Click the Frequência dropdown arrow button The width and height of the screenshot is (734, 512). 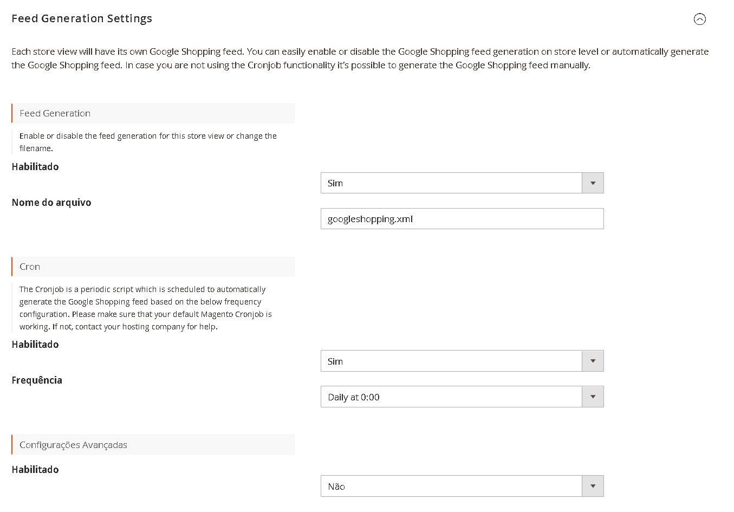point(593,397)
